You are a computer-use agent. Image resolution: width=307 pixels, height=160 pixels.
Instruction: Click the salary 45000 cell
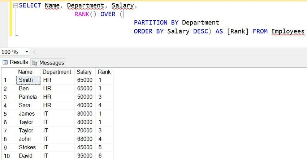coord(85,147)
